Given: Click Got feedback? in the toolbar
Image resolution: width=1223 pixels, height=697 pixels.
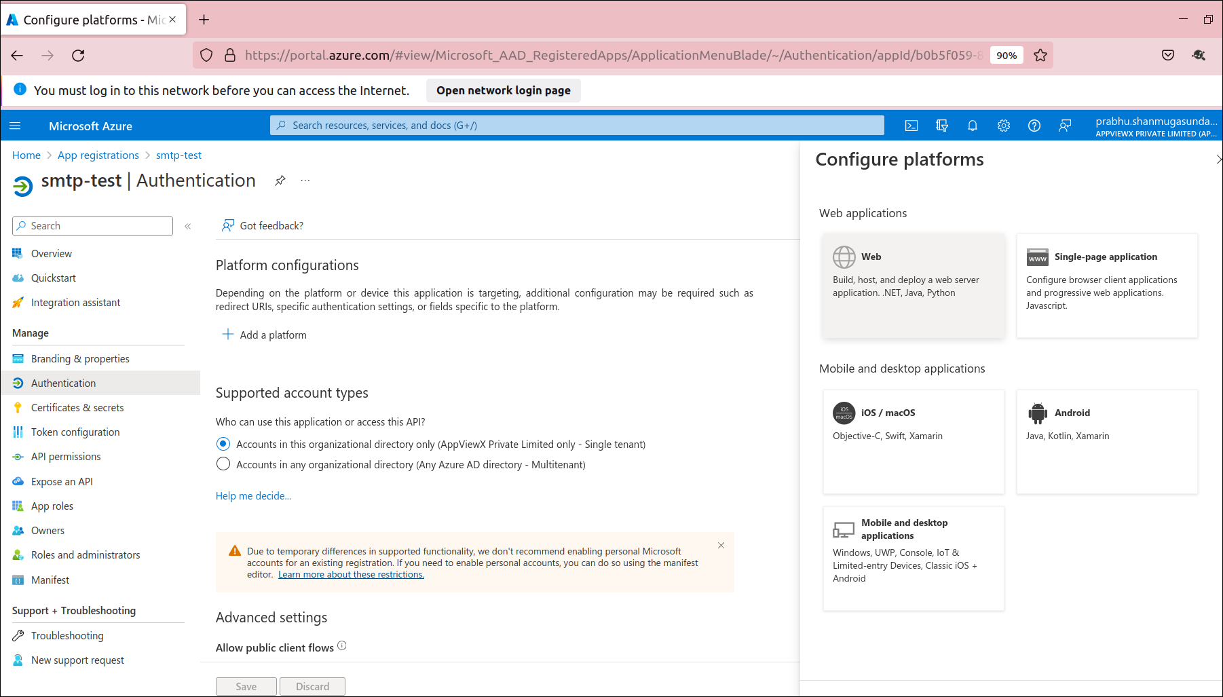Looking at the screenshot, I should coord(263,226).
